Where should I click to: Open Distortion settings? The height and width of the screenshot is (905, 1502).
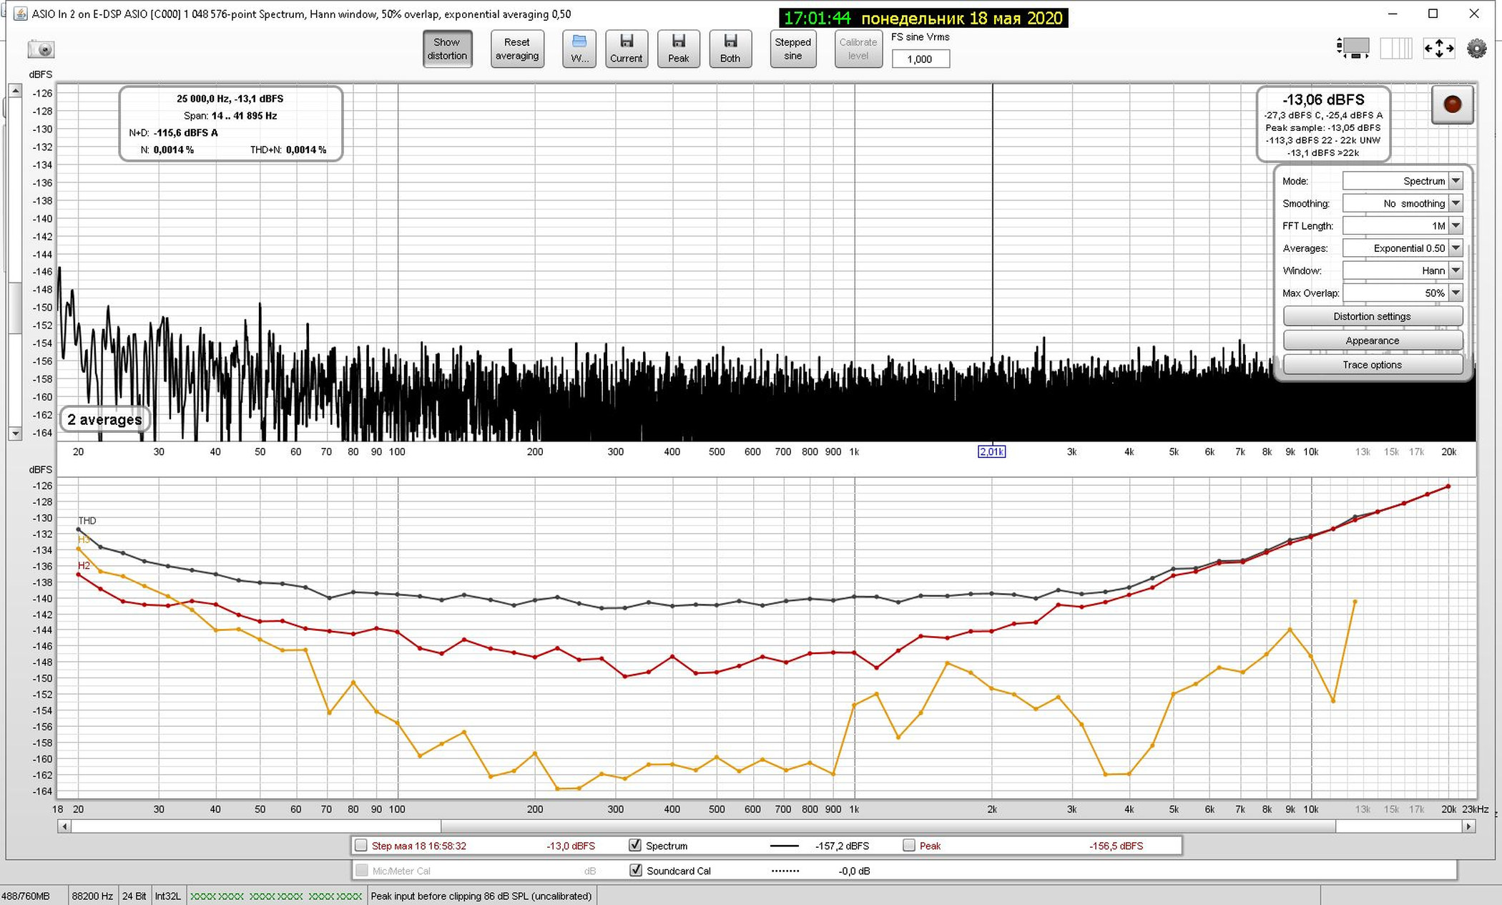[1373, 316]
